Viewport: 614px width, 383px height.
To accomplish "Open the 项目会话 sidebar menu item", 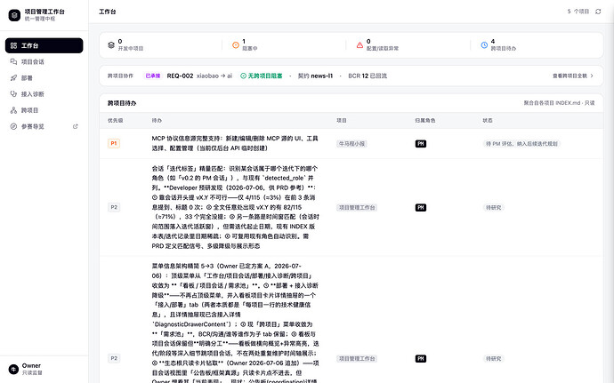I will pos(44,62).
